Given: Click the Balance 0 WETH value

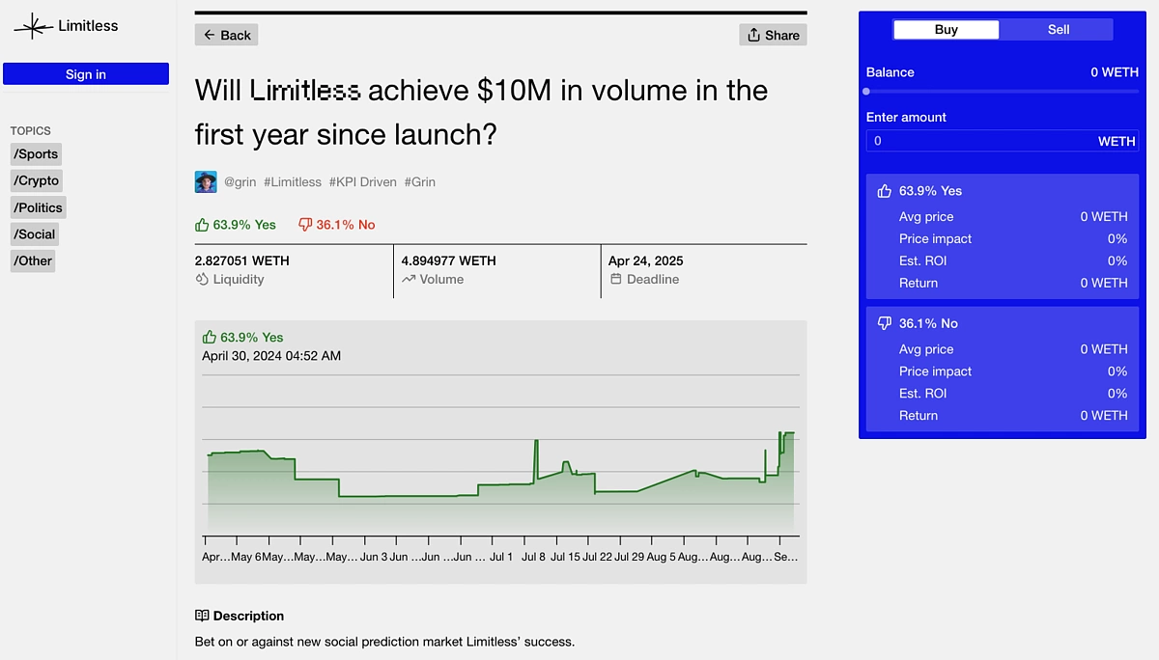Looking at the screenshot, I should [1115, 72].
